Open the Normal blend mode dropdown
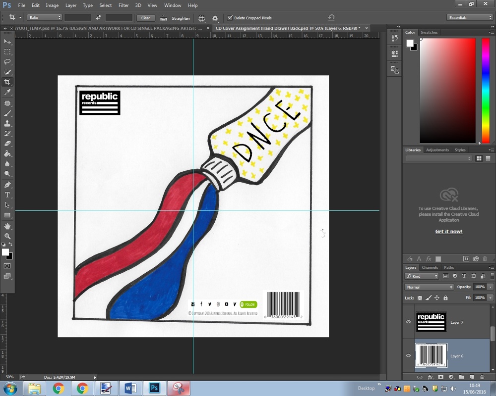Screen dimensions: 496x396 point(429,287)
